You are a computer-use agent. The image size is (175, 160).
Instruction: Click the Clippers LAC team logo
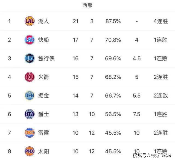(x=30, y=40)
